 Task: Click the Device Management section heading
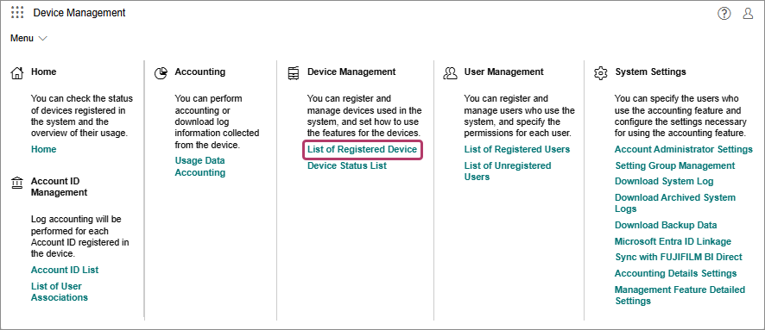[351, 72]
